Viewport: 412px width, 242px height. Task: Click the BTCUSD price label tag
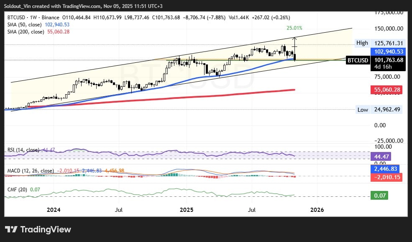coord(358,60)
